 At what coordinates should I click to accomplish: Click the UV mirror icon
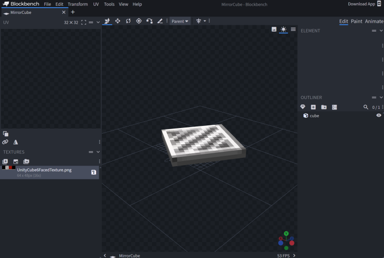click(16, 142)
